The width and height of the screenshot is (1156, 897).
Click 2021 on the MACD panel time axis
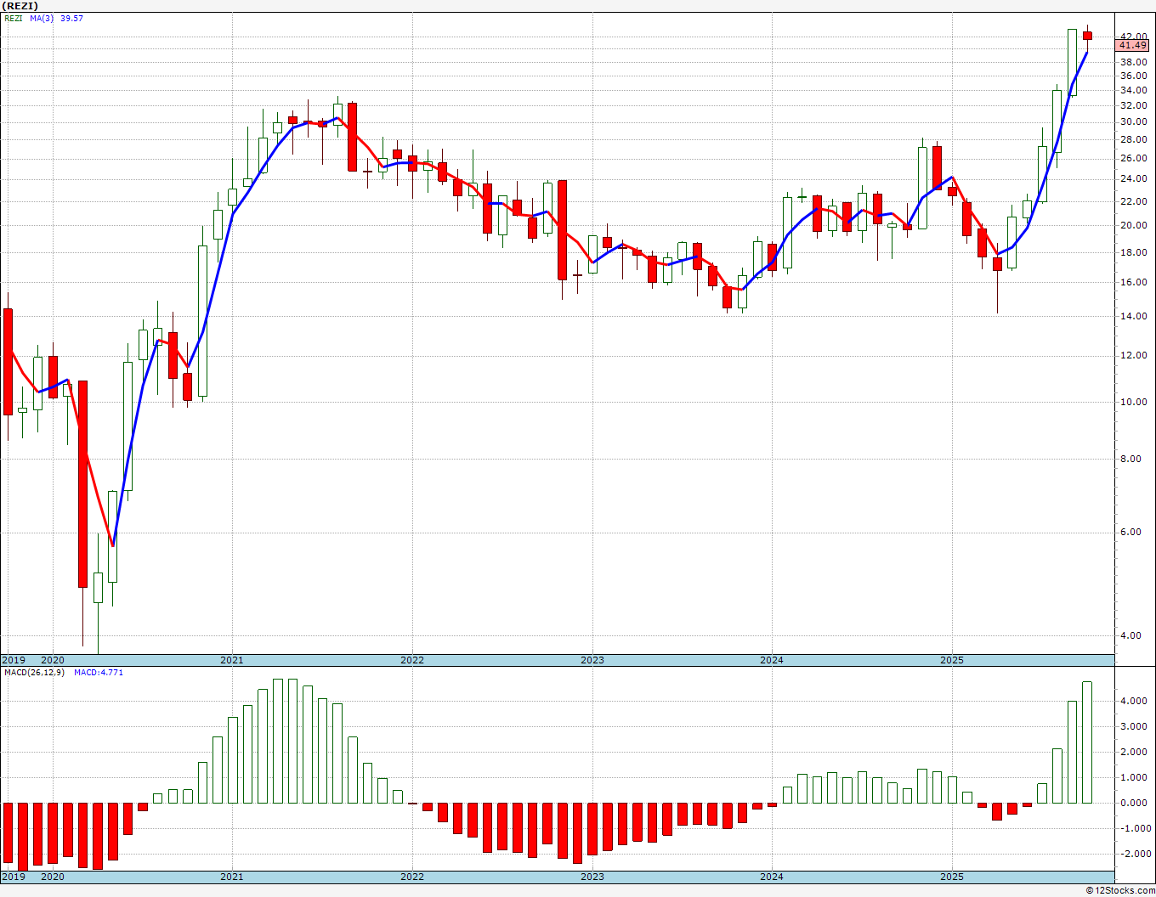(x=232, y=877)
